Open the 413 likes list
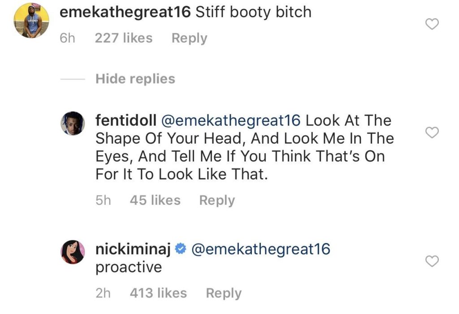The width and height of the screenshot is (459, 314). (x=158, y=293)
